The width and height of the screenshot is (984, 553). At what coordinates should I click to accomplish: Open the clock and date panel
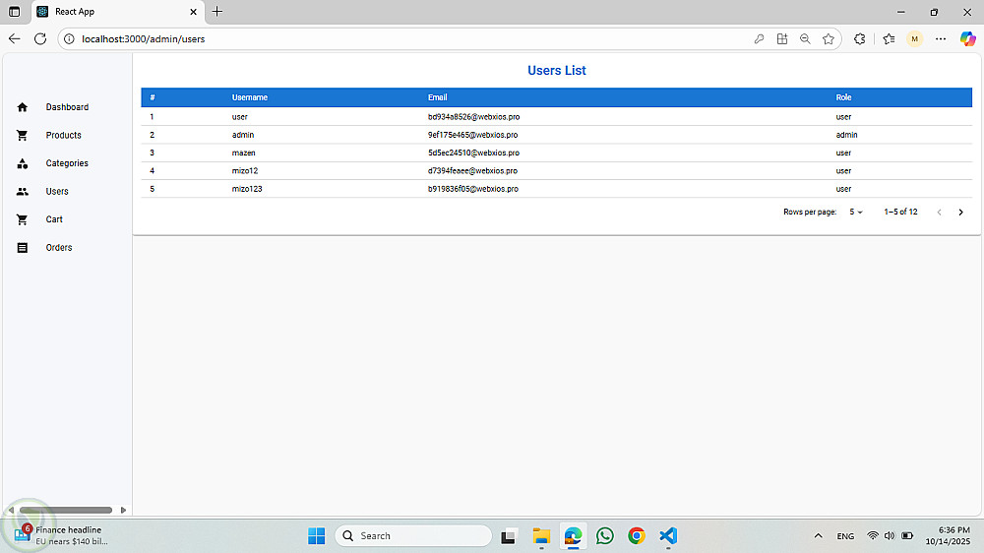tap(948, 535)
